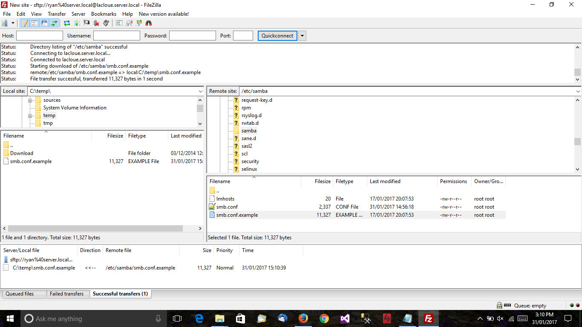Toggle remote directory tree display
This screenshot has height=327, width=582.
(44, 23)
